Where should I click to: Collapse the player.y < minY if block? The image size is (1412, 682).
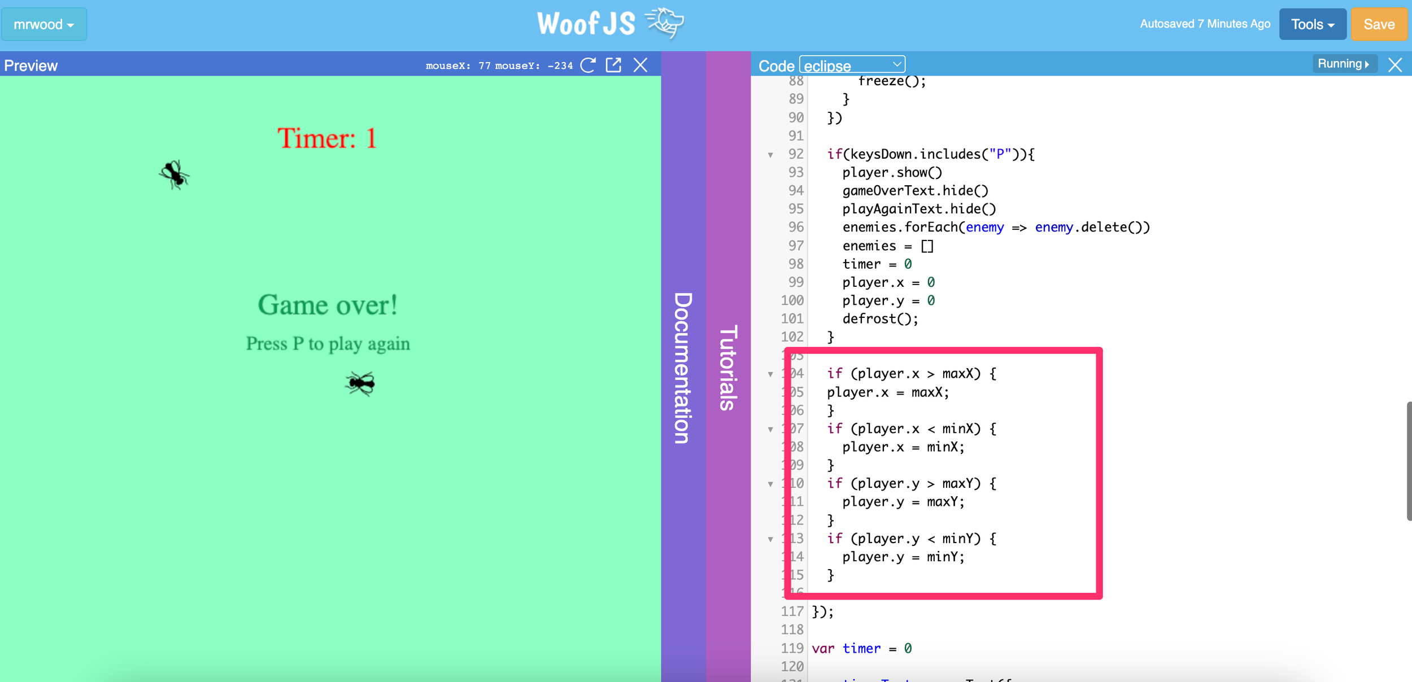[771, 539]
